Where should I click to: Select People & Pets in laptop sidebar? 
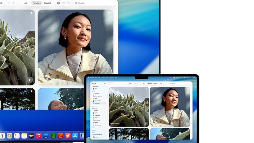click(x=99, y=101)
